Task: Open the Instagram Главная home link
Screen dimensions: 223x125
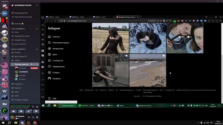Action: [x=54, y=37]
